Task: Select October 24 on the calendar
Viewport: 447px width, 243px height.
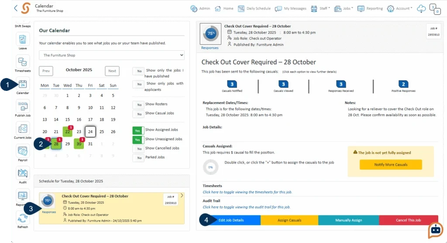Action: click(90, 132)
